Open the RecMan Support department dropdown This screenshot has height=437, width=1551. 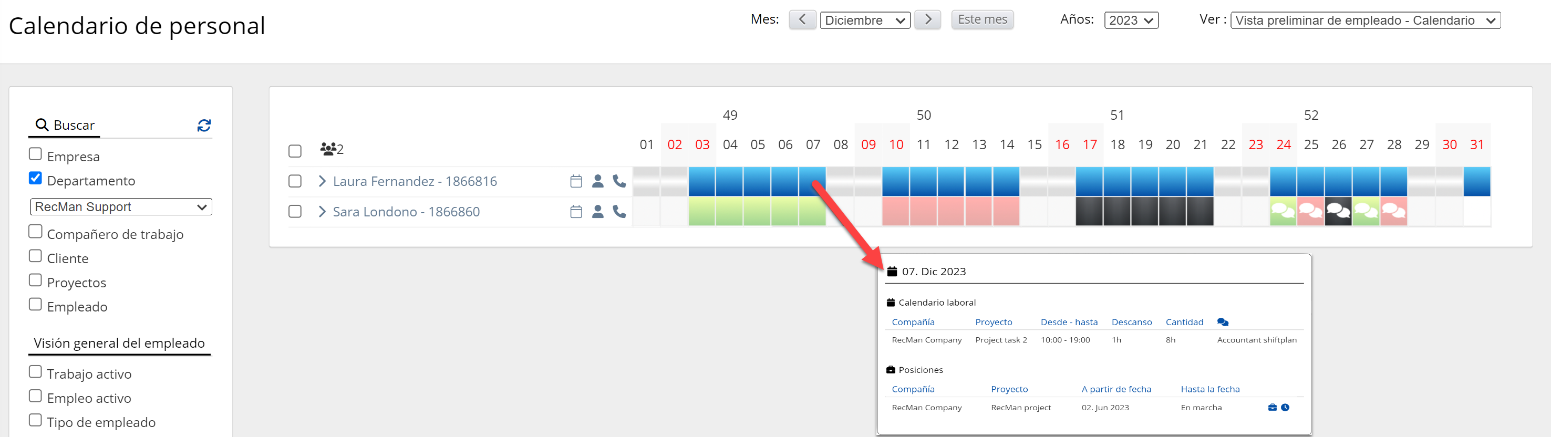(x=120, y=207)
